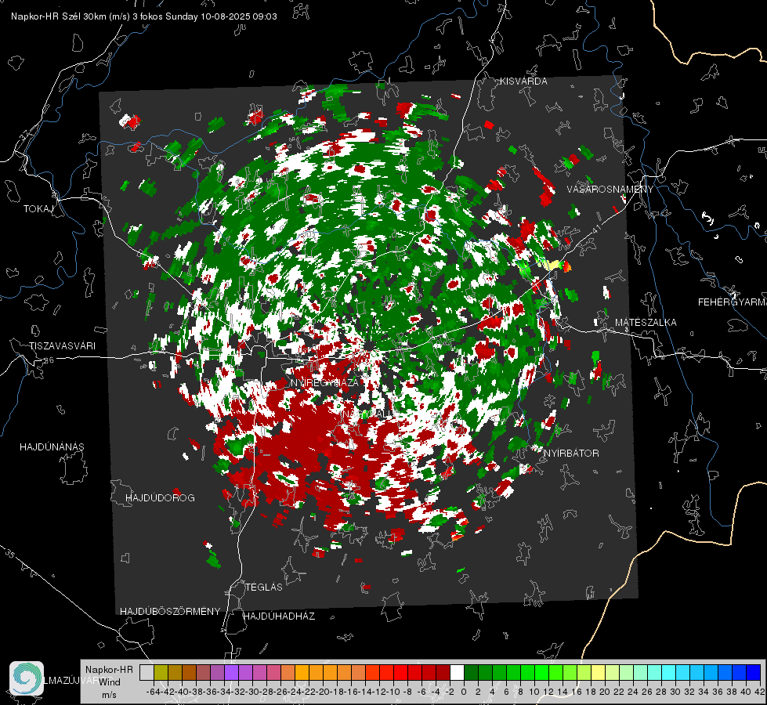Viewport: 767px width, 705px height.
Task: Click the HAJDÚBÖSZÖRMÉNY town label
Action: pos(170,612)
